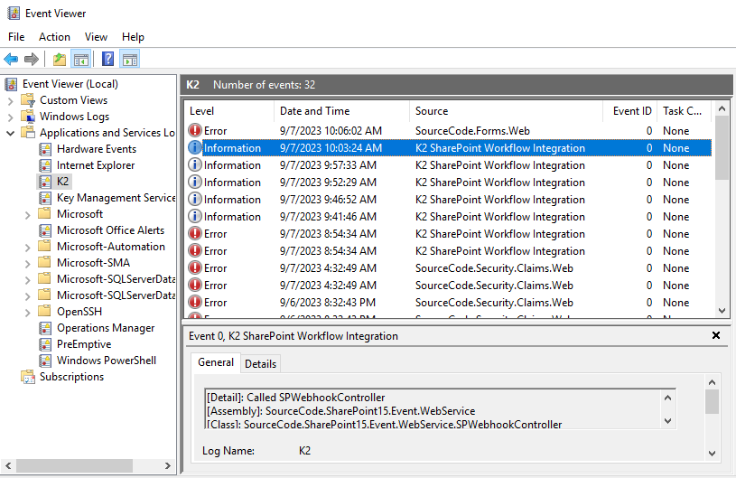
Task: Expand the Custom Views node
Action: [11, 100]
